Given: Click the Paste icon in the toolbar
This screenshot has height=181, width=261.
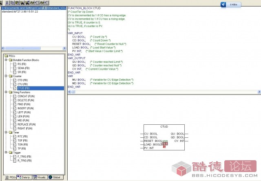Looking at the screenshot, I should pyautogui.click(x=17, y=2).
